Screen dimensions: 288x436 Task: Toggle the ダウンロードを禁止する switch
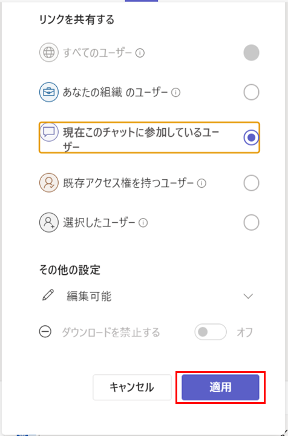click(x=211, y=332)
